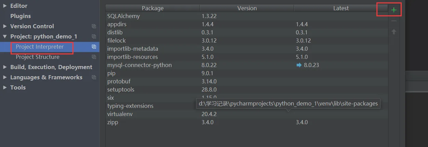The width and height of the screenshot is (428, 147).
Task: Expand the Editor settings section
Action: (5, 6)
